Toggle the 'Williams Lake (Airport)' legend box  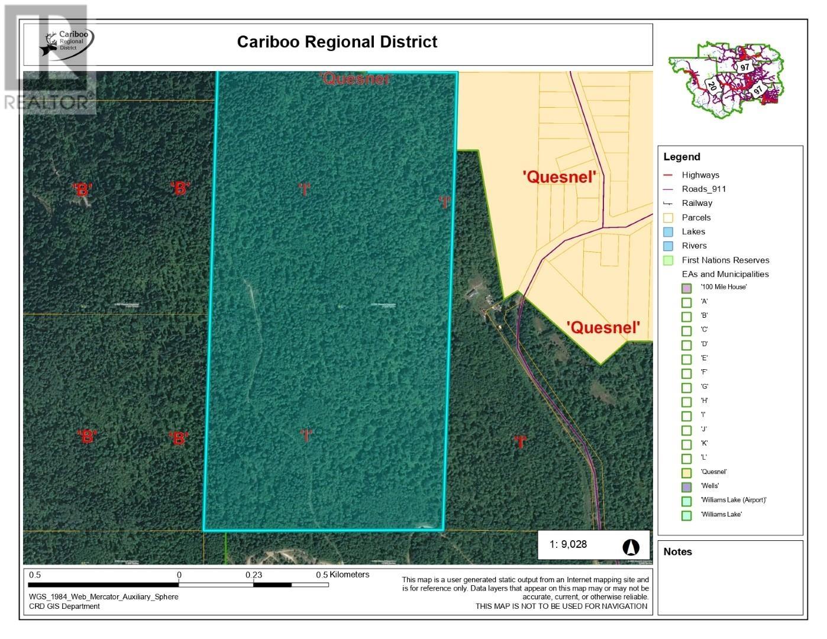[686, 501]
